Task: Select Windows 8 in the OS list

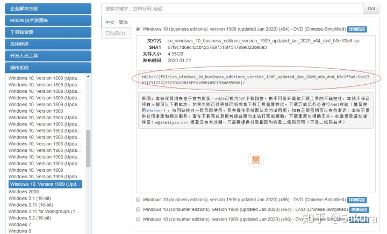Action: (20, 231)
